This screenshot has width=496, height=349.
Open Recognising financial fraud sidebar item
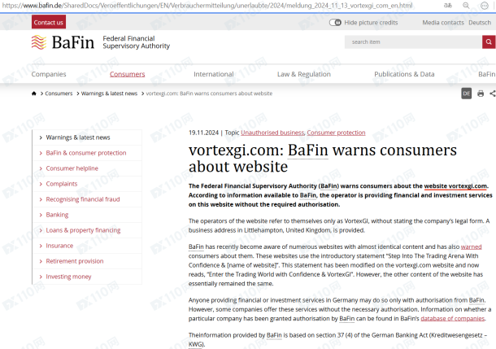click(x=83, y=199)
